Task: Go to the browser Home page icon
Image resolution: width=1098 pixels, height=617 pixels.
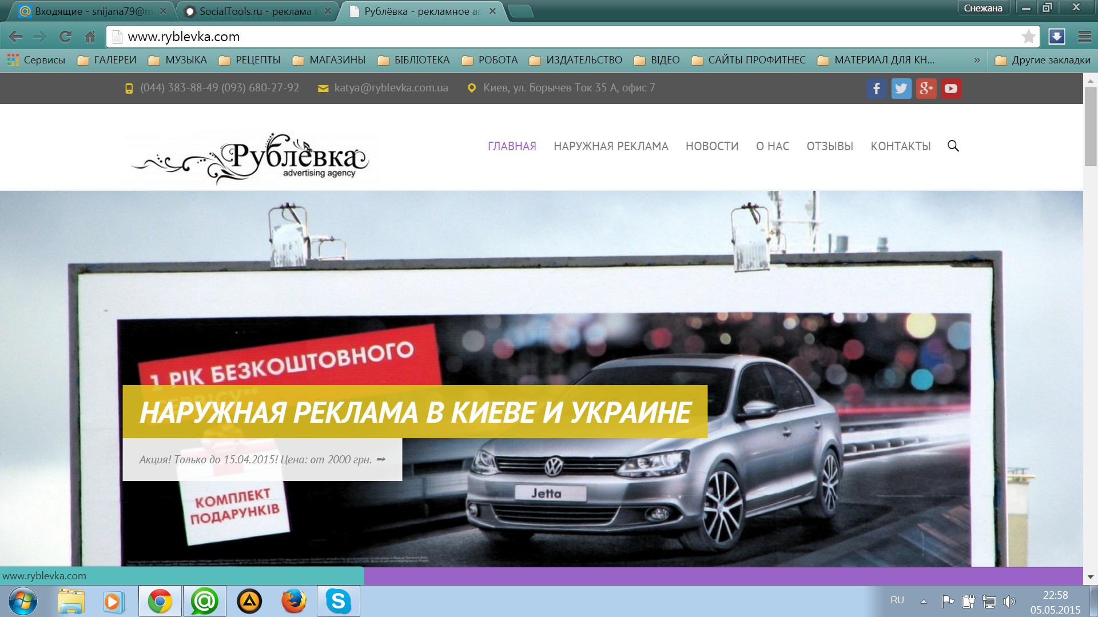Action: (x=90, y=37)
